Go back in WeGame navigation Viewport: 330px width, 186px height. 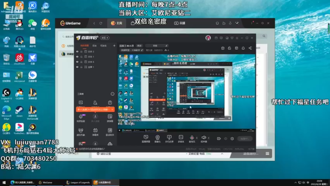94,23
